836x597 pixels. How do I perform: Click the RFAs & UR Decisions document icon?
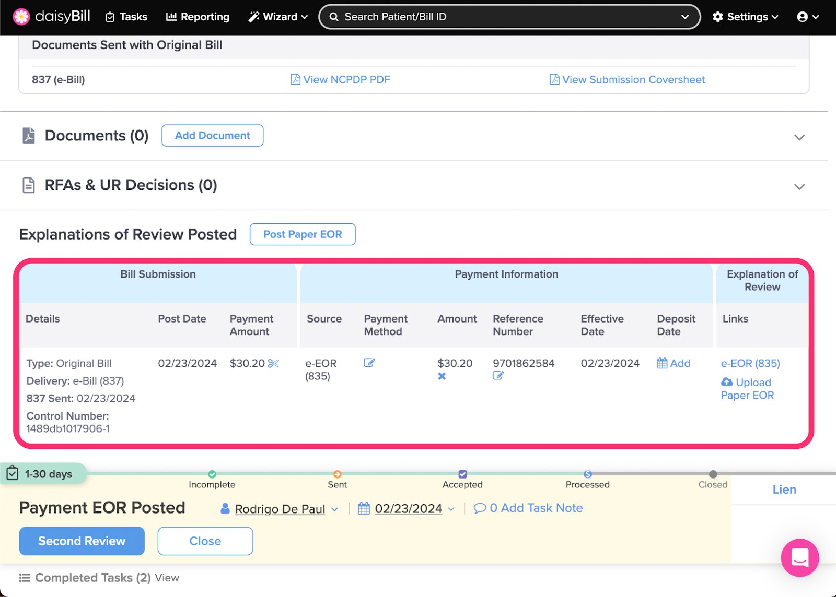click(29, 185)
